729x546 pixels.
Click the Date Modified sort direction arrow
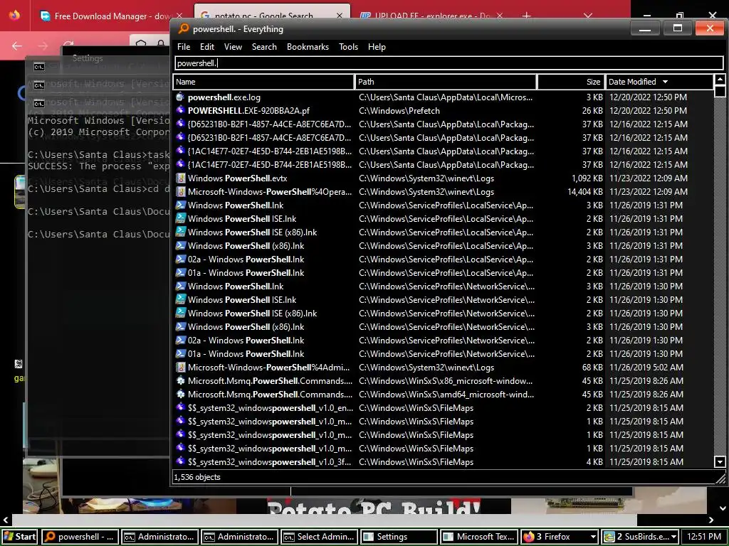(x=666, y=82)
